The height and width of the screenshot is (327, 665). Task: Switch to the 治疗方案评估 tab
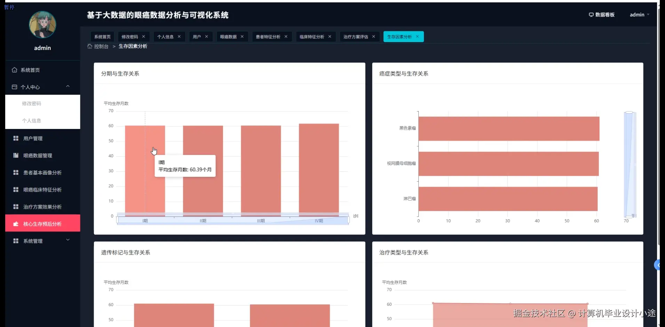coord(355,36)
